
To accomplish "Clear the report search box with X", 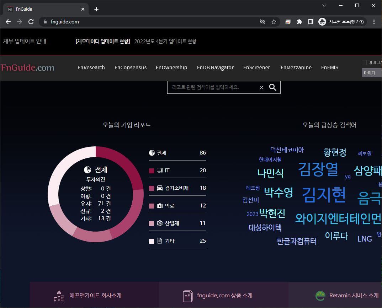I will click(261, 87).
